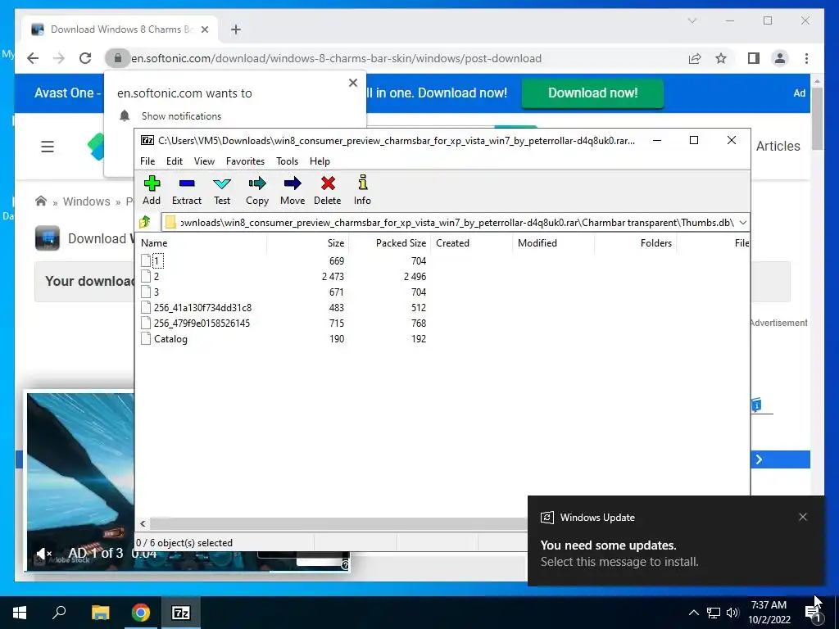Image resolution: width=839 pixels, height=629 pixels.
Task: Click the Windows breadcrumb link
Action: pos(87,201)
